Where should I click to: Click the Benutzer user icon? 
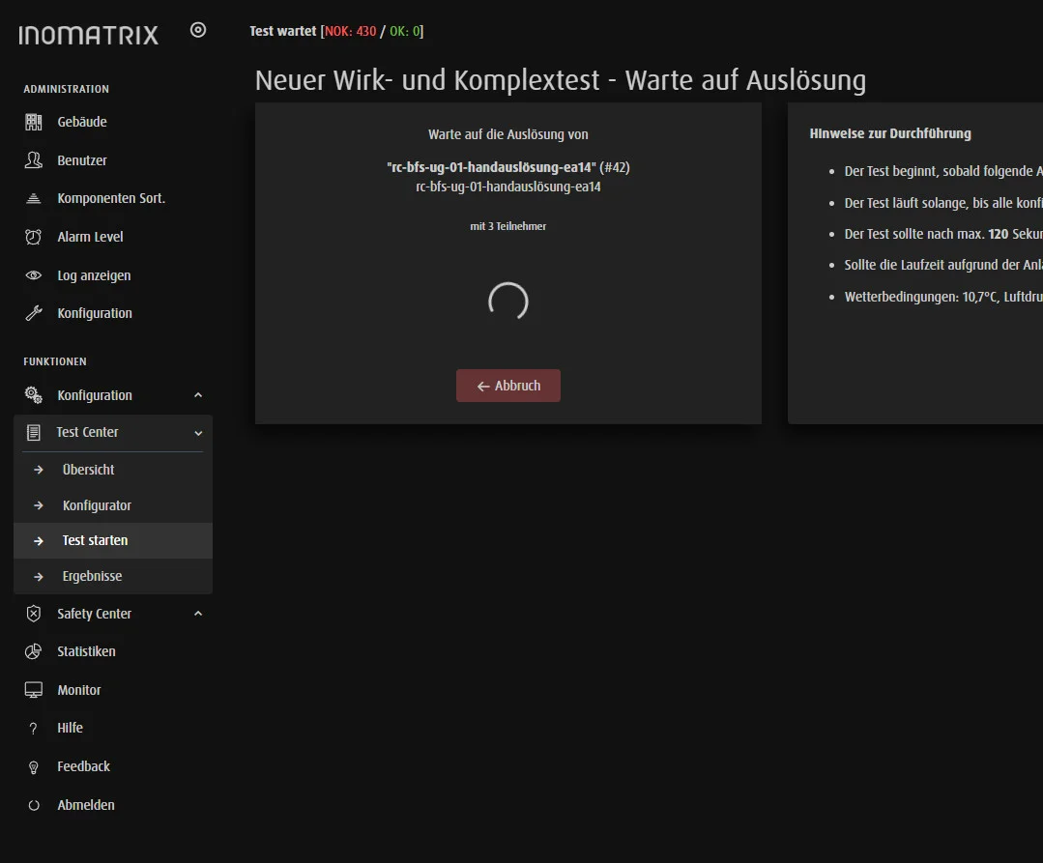[x=34, y=160]
